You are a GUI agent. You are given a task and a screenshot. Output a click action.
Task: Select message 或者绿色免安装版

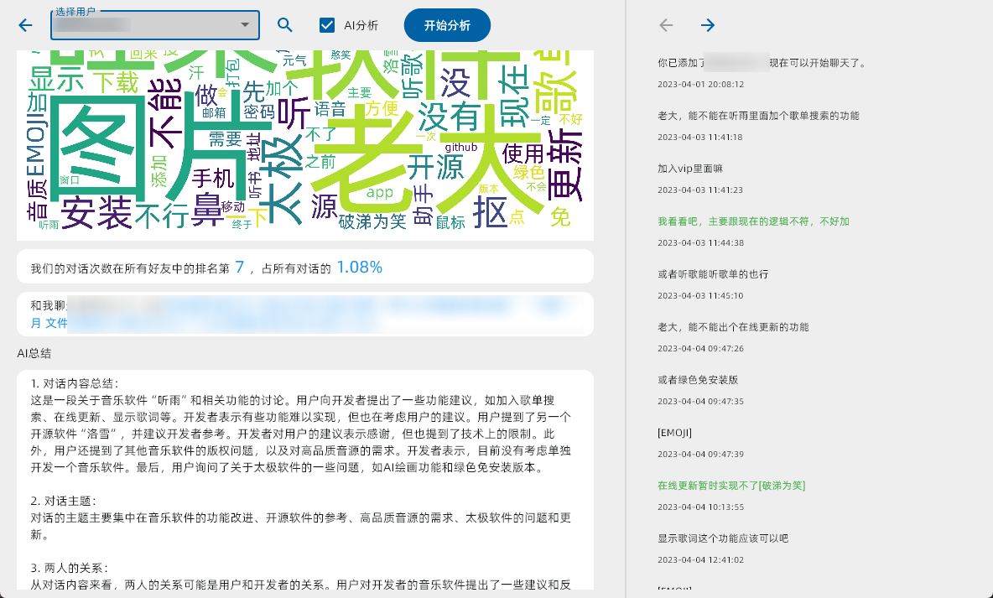pyautogui.click(x=698, y=380)
